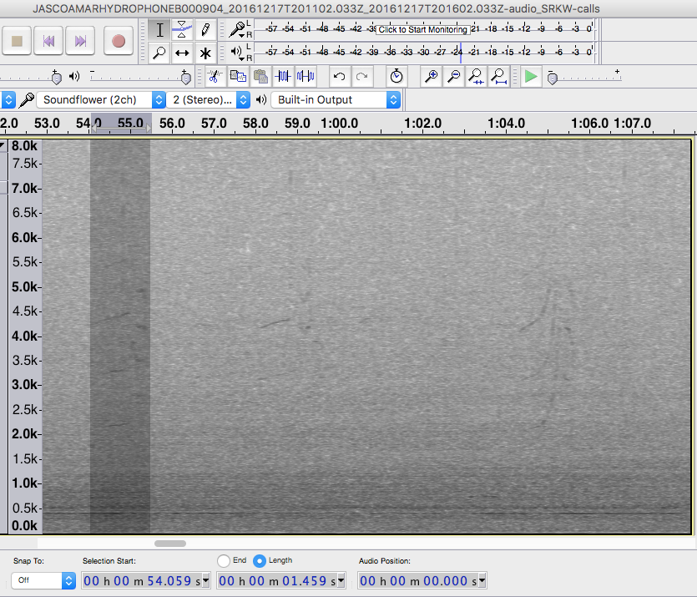Activate the Multi-Tool asterisk icon
Viewport: 697px width, 597px height.
(x=205, y=53)
